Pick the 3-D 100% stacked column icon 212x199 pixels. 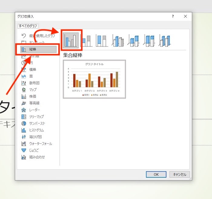[x=149, y=40]
